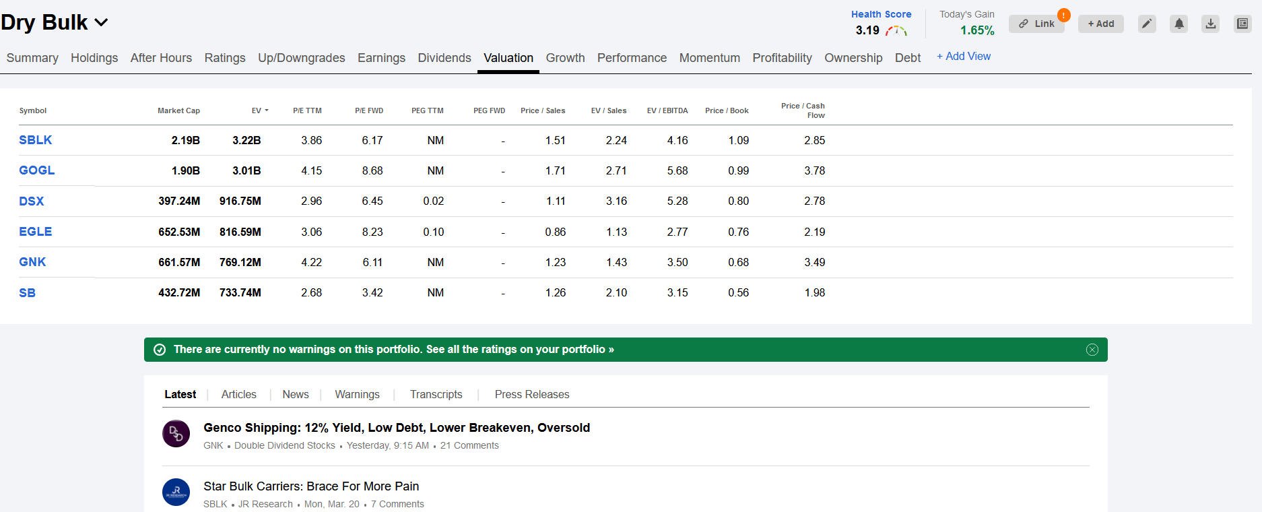Click the Double Dividend Stocks author avatar

[x=176, y=433]
